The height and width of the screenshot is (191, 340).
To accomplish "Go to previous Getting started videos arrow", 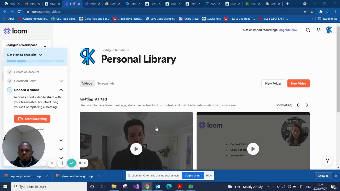I will pyautogui.click(x=298, y=105).
